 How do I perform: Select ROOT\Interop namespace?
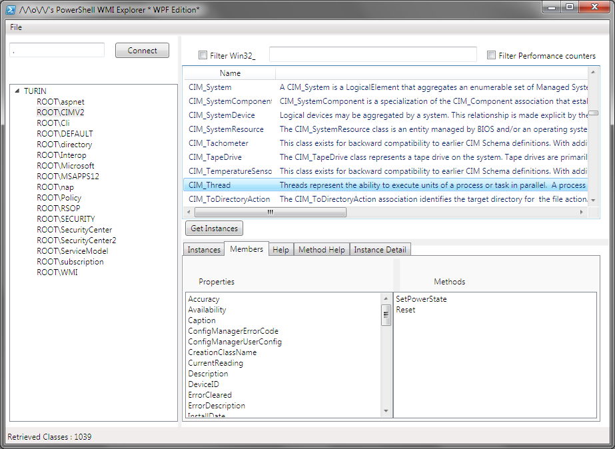[x=61, y=155]
